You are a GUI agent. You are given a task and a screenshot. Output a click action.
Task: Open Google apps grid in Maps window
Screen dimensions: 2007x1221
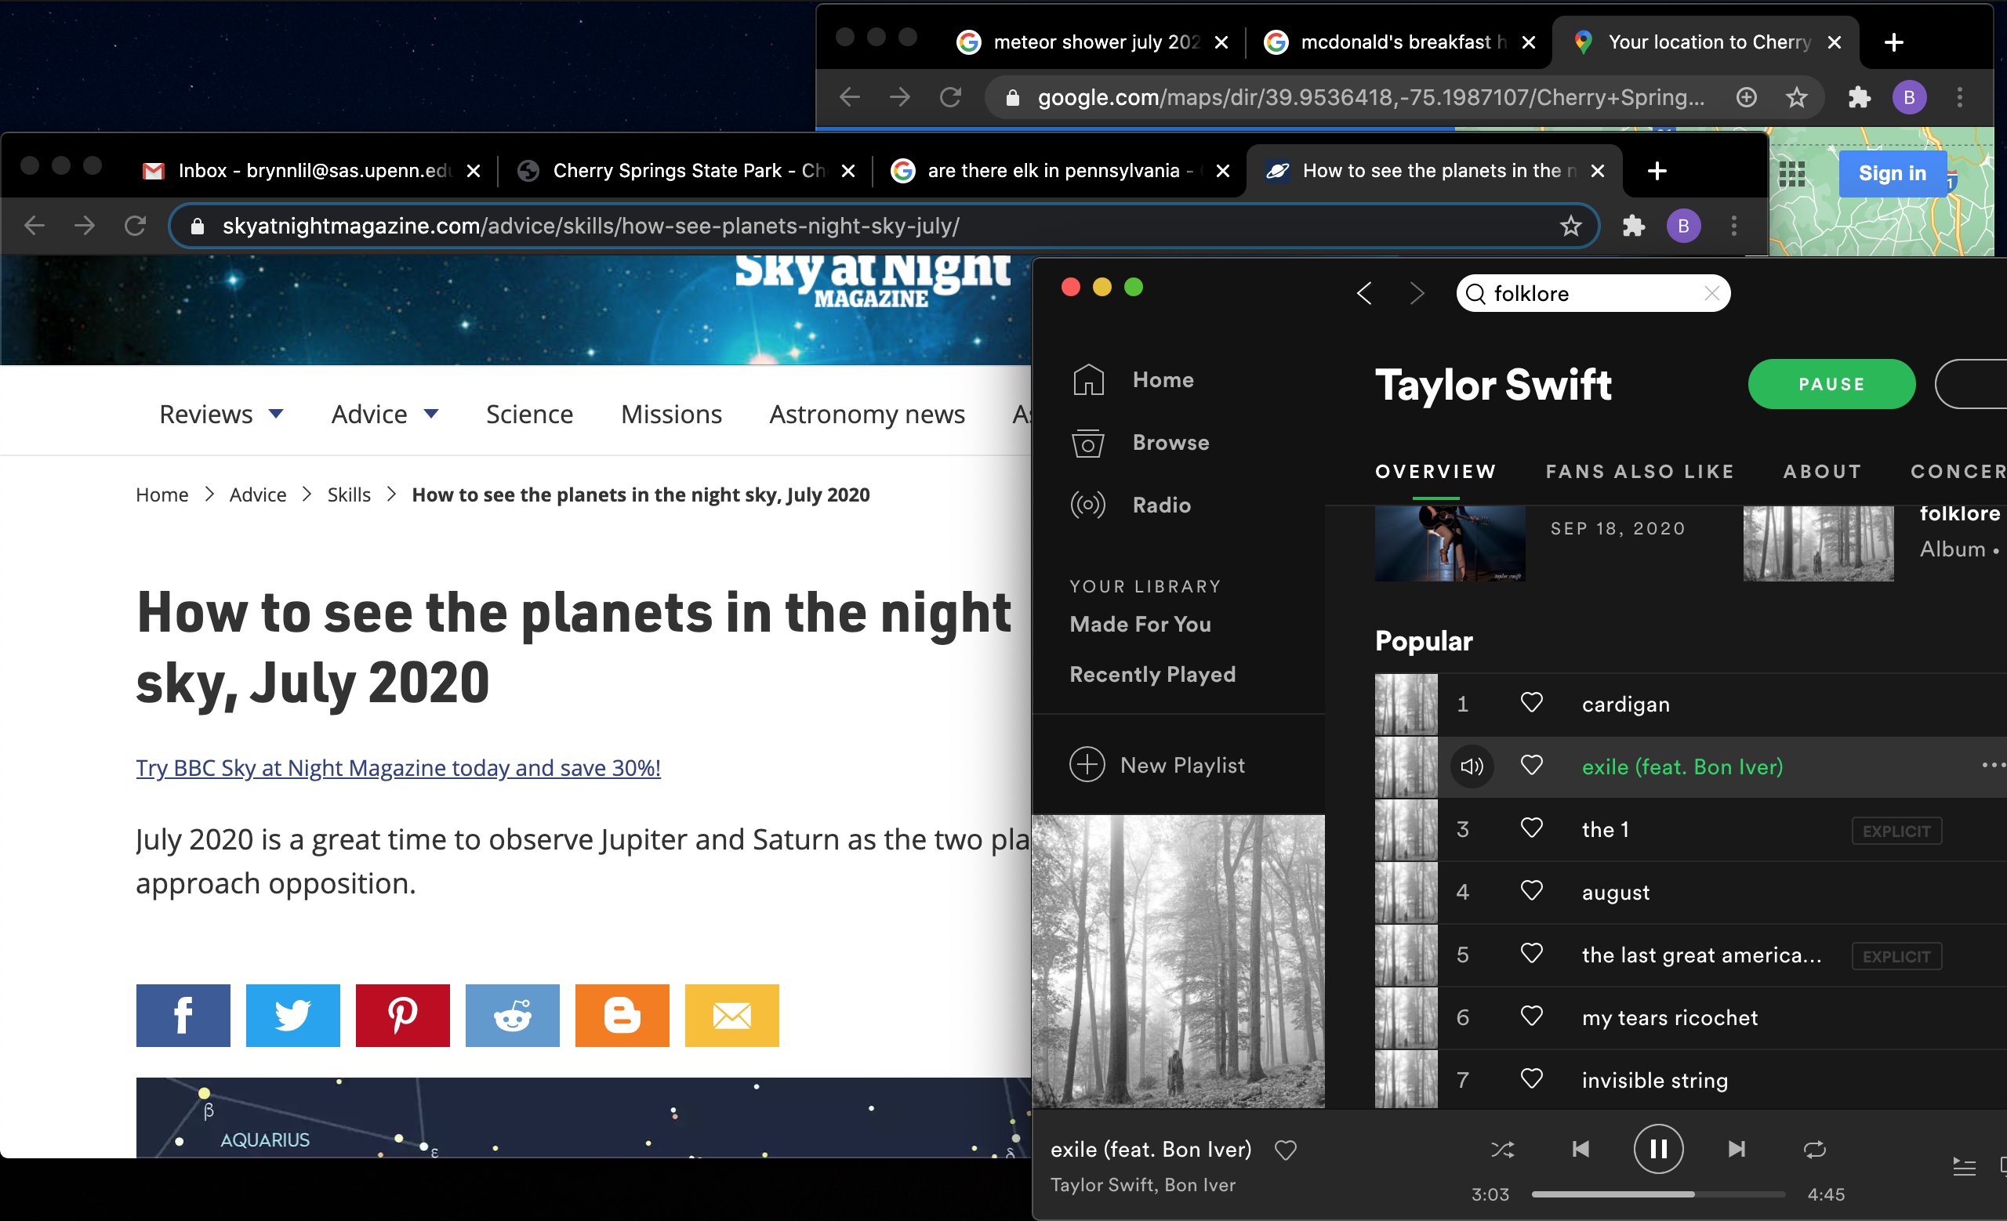(x=1792, y=173)
